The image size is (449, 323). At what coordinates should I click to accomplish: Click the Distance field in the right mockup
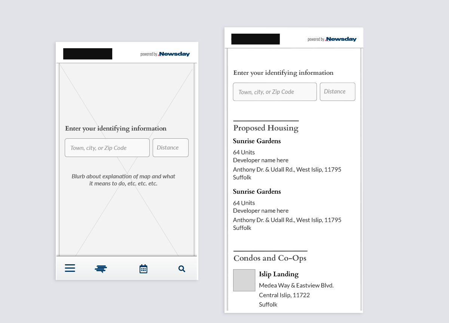[x=337, y=92]
